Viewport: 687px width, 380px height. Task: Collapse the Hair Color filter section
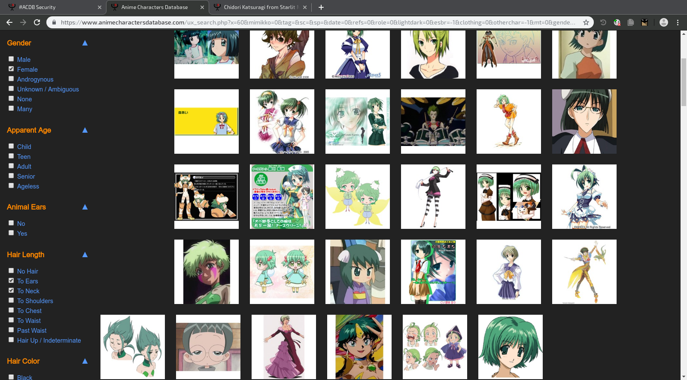85,361
